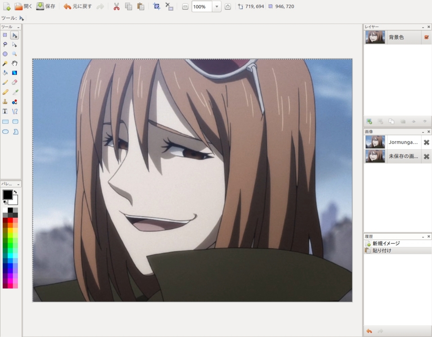Close the レイヤー panel
Image resolution: width=432 pixels, height=337 pixels.
pyautogui.click(x=429, y=27)
